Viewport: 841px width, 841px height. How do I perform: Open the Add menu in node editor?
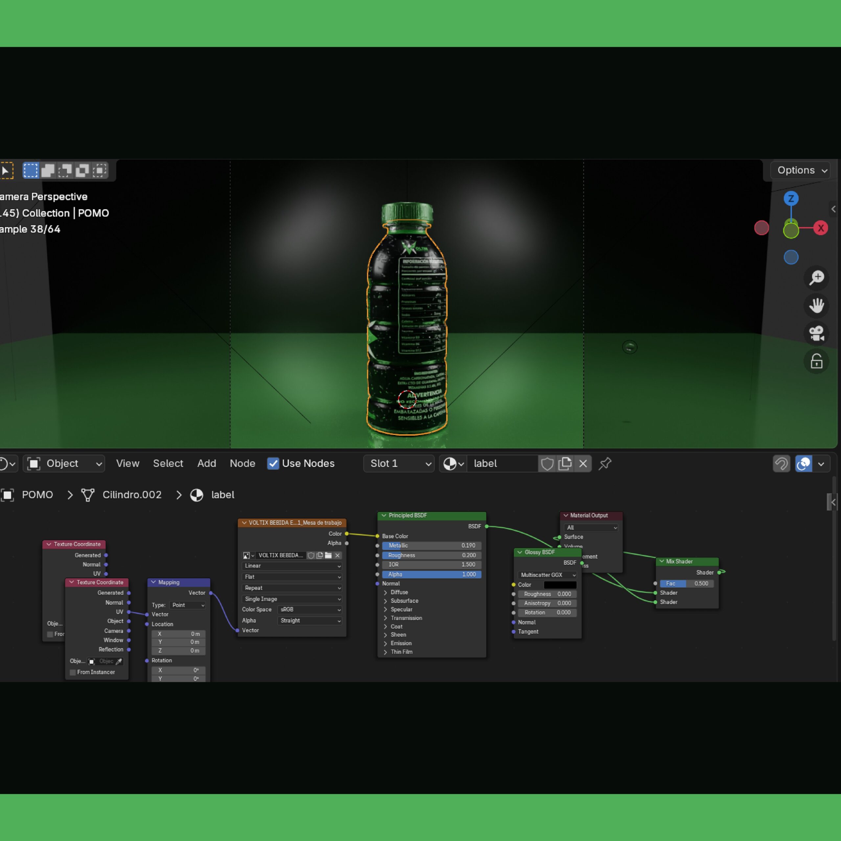pyautogui.click(x=206, y=464)
